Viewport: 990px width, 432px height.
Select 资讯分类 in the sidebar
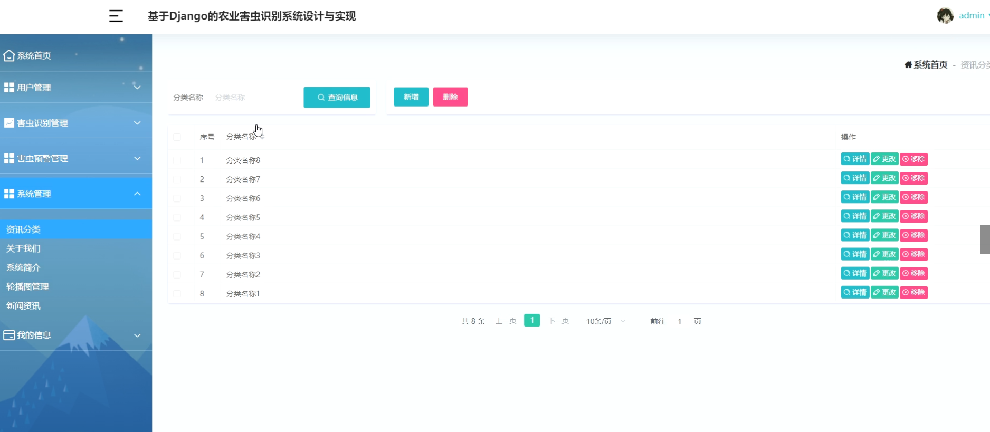coord(76,229)
